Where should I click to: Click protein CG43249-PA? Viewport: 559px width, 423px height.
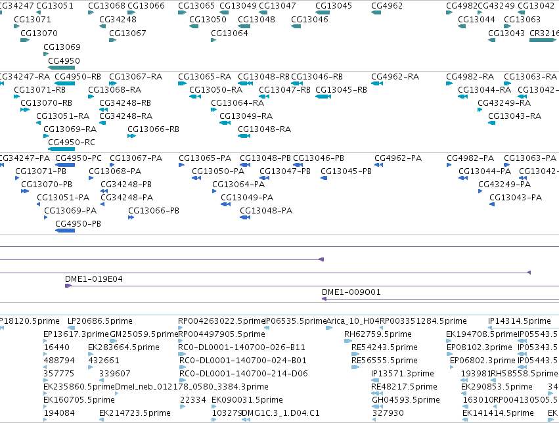click(x=504, y=185)
